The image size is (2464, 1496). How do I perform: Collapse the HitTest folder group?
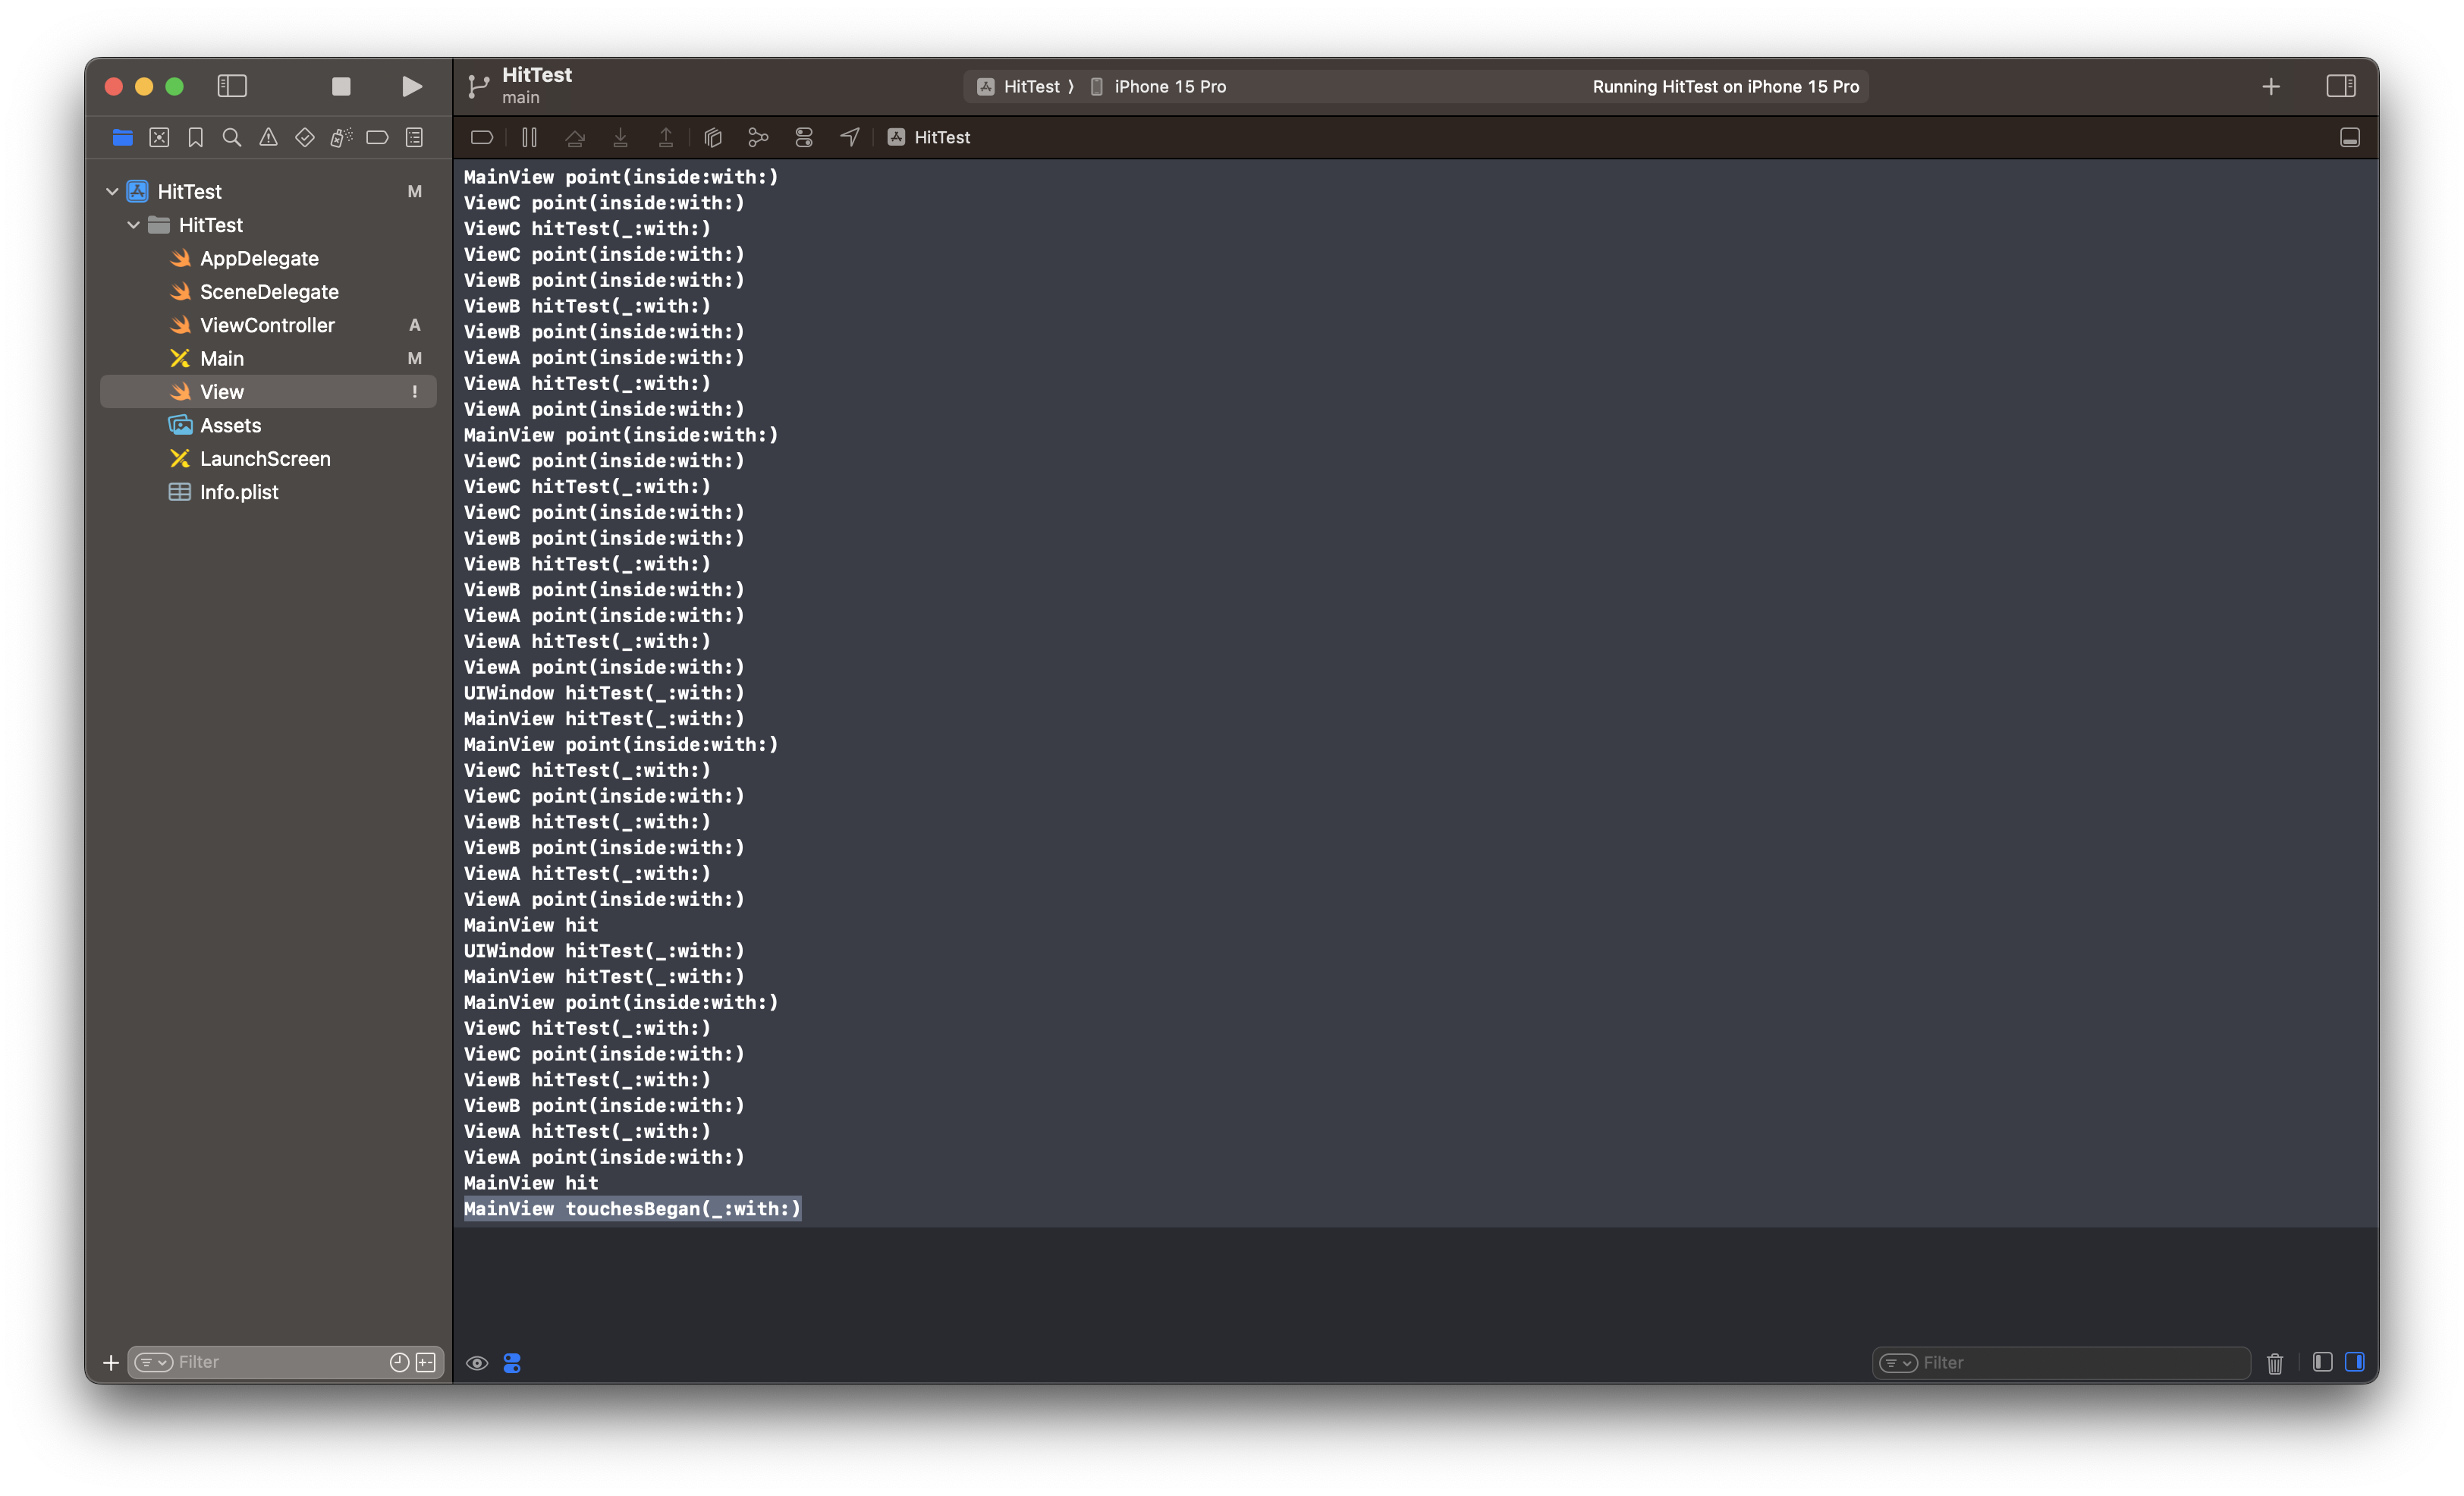point(133,225)
